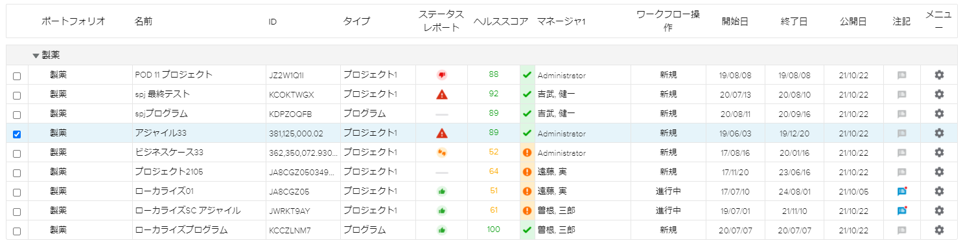The height and width of the screenshot is (245, 963).
Task: Uncheck the アジャイル33 row checkbox
Action: (17, 134)
